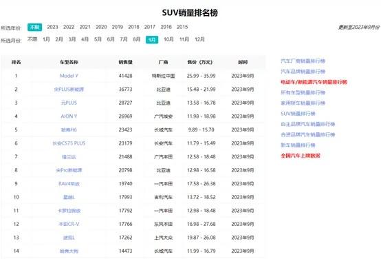The image size is (381, 259).
Task: Open the 汽车厂商销量排行榜 sidebar link
Action: pos(303,61)
